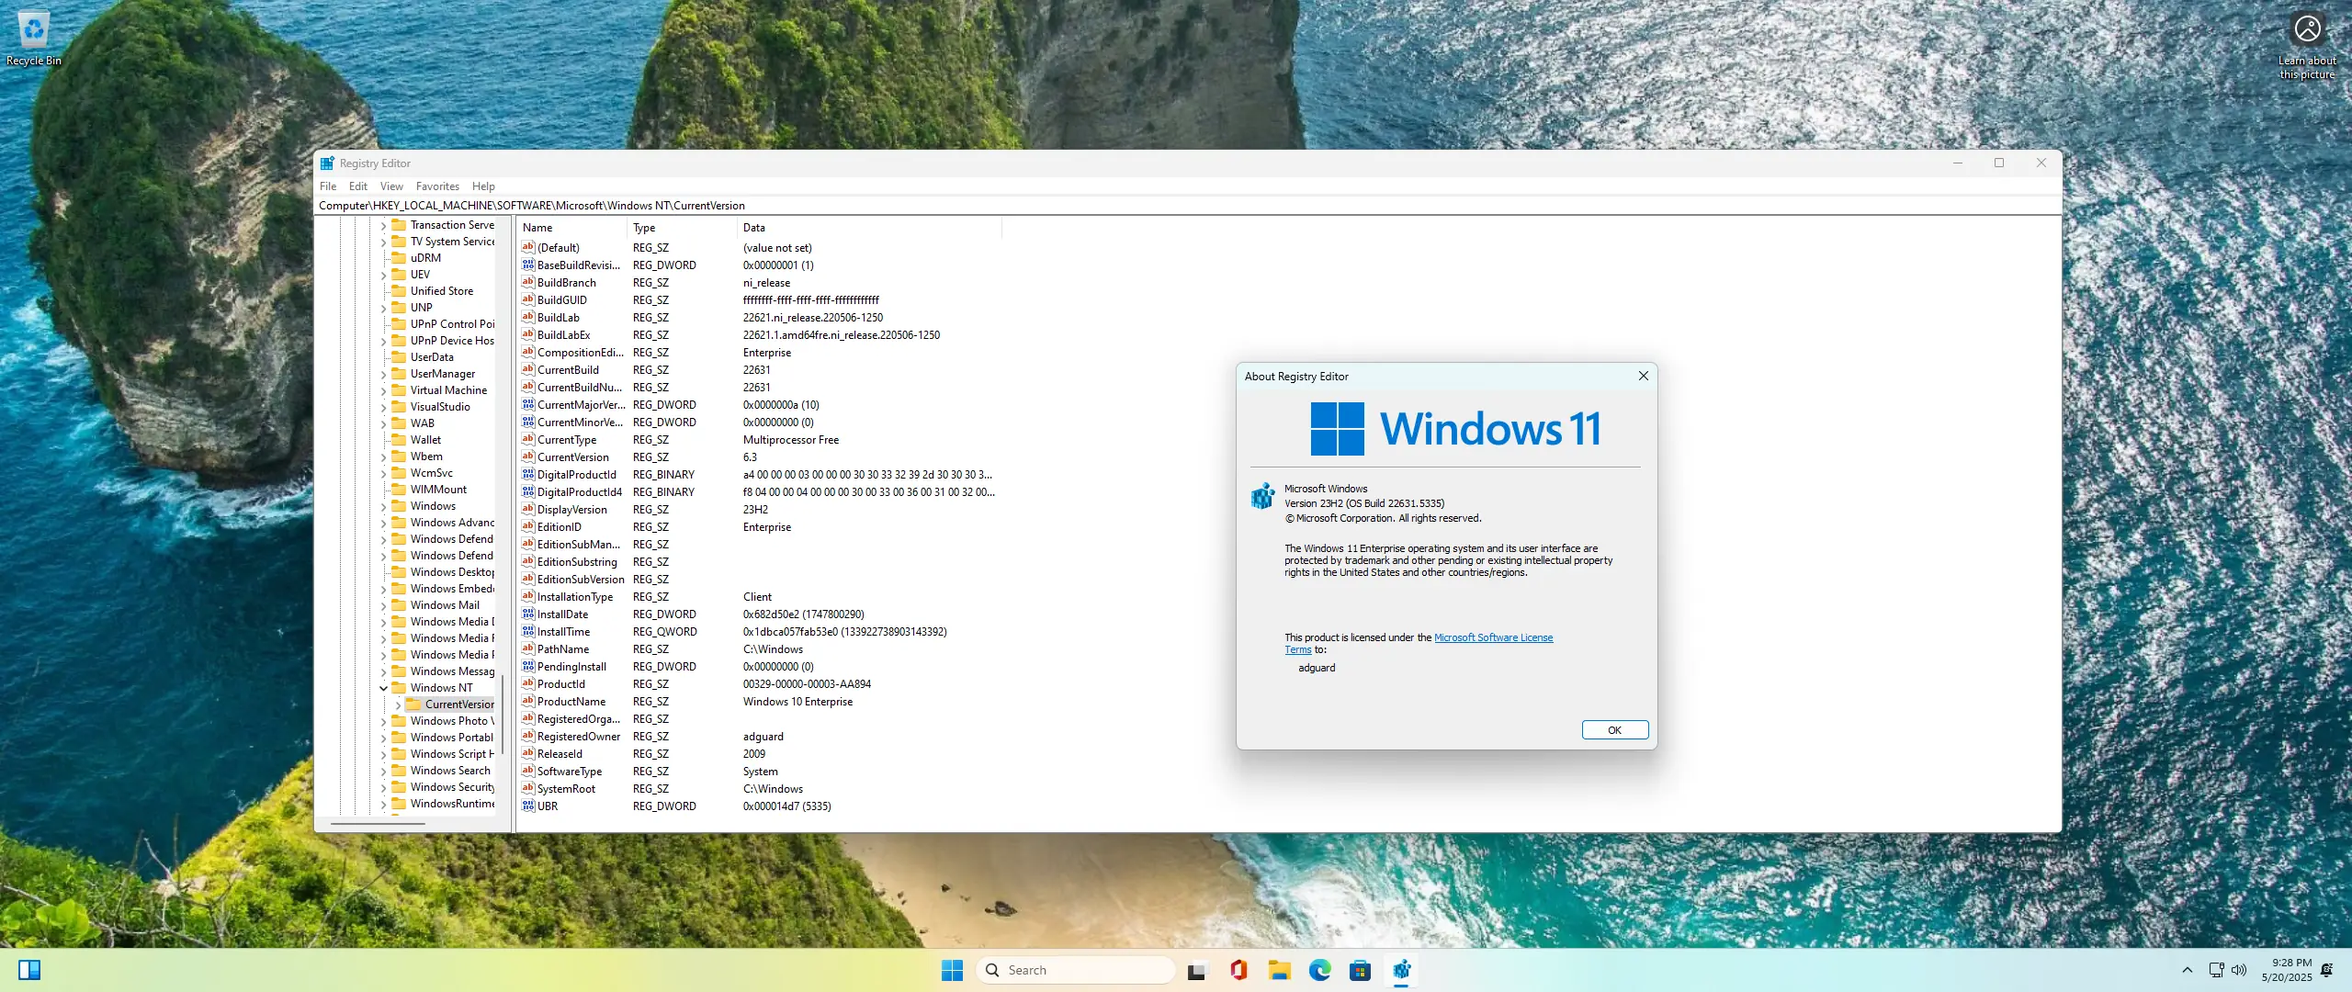This screenshot has width=2352, height=992.
Task: Click the Registry Editor taskbar icon
Action: coord(1401,970)
